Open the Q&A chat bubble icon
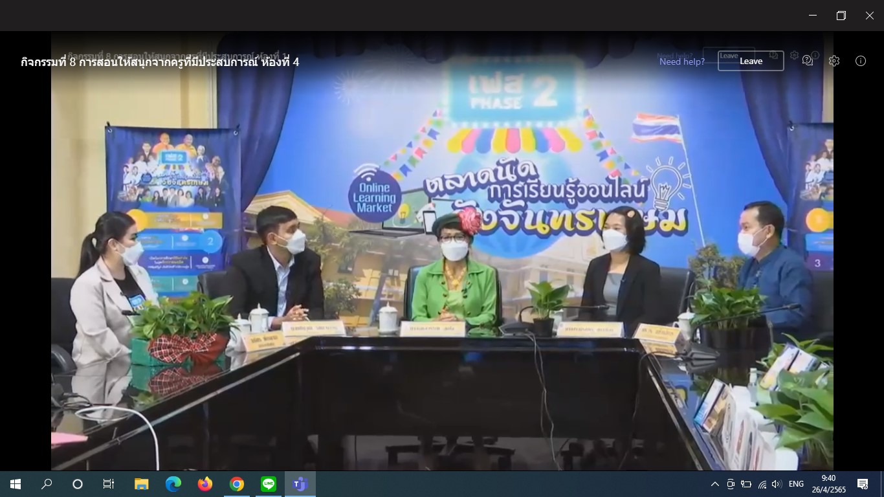This screenshot has height=497, width=884. (807, 61)
